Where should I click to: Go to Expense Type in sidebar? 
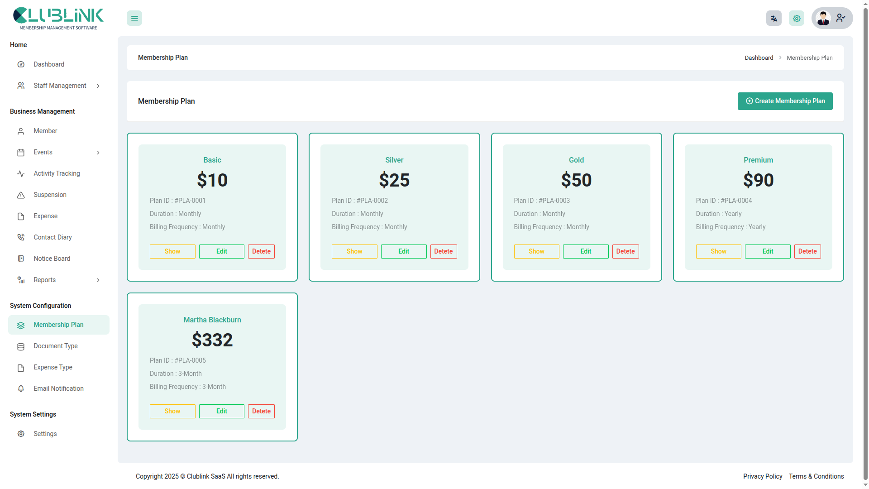53,367
